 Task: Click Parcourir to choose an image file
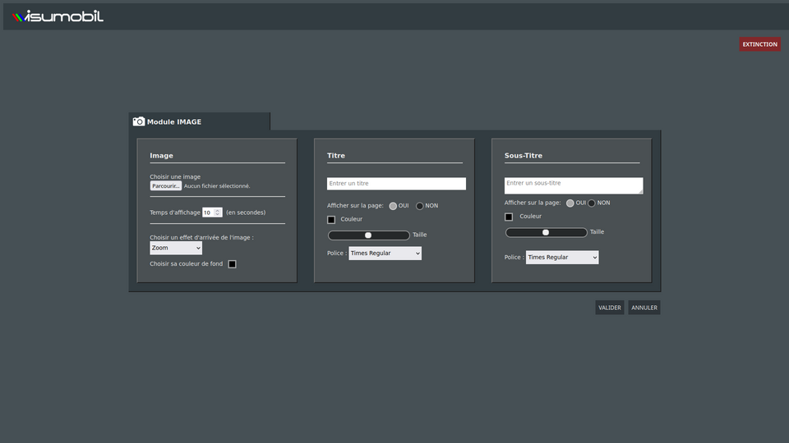[166, 186]
